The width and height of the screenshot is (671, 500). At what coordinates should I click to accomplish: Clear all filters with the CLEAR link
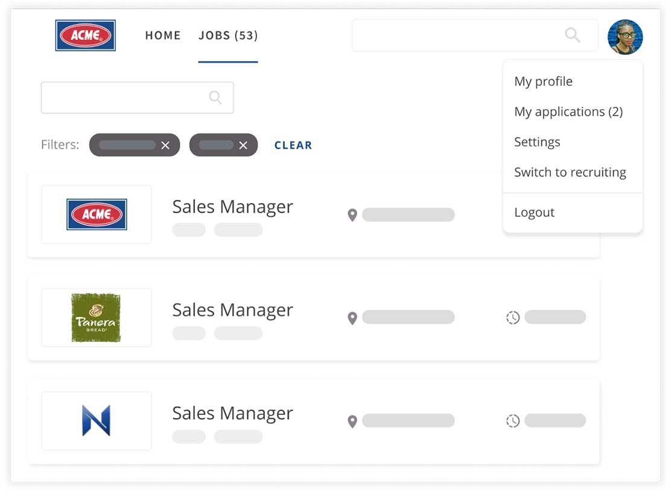[293, 146]
